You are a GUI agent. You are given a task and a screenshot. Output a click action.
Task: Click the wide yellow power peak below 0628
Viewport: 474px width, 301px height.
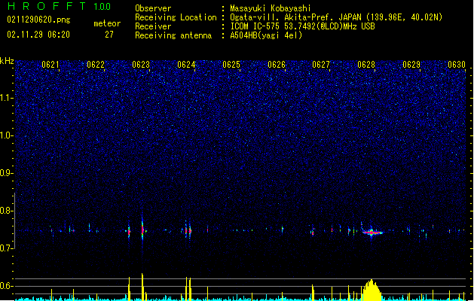pyautogui.click(x=372, y=290)
